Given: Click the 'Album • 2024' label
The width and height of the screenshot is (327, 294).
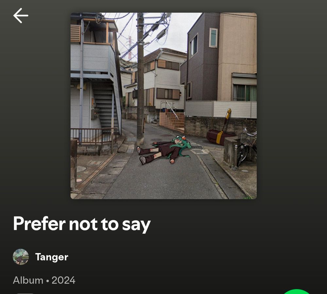Looking at the screenshot, I should pyautogui.click(x=44, y=280).
